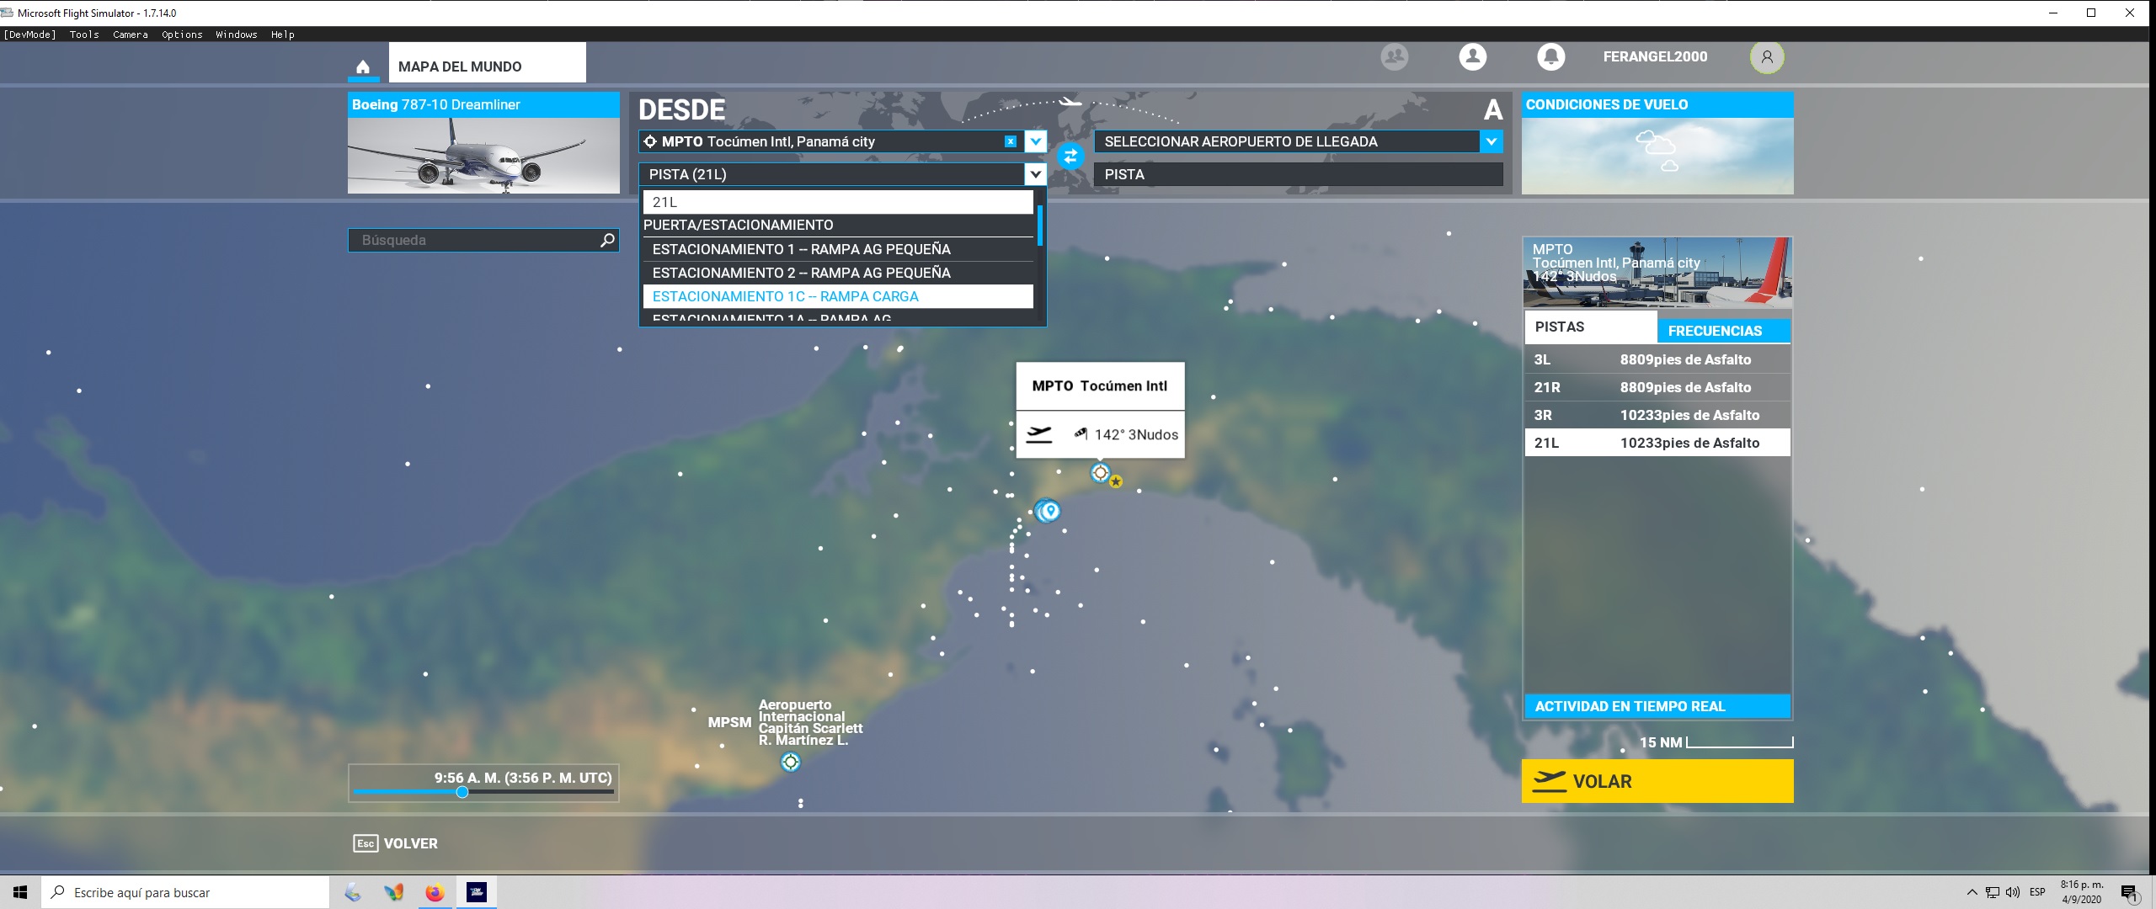Click the yellow star marker near Tocúmen
Image resolution: width=2156 pixels, height=909 pixels.
pos(1116,481)
